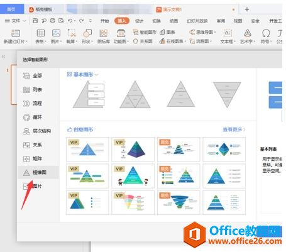Choose the segmented triangle pyramid graphic

click(x=135, y=94)
